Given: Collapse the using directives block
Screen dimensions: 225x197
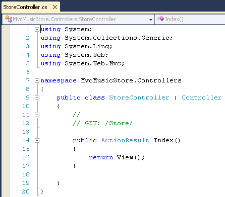Looking at the screenshot, I should 37,30.
